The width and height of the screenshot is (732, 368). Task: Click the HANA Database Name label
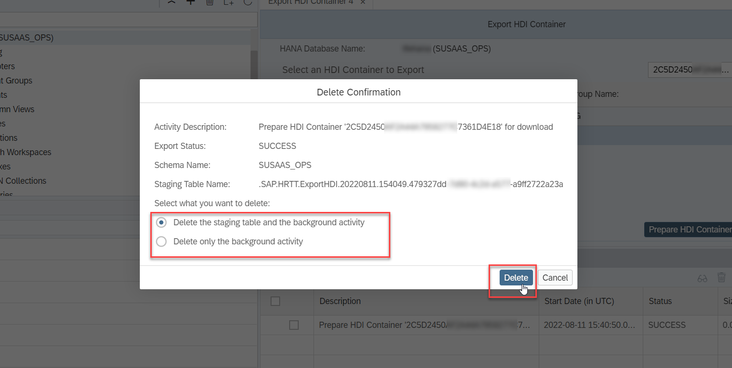point(323,49)
